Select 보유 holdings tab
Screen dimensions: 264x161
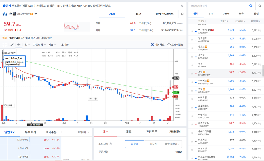[241, 13]
